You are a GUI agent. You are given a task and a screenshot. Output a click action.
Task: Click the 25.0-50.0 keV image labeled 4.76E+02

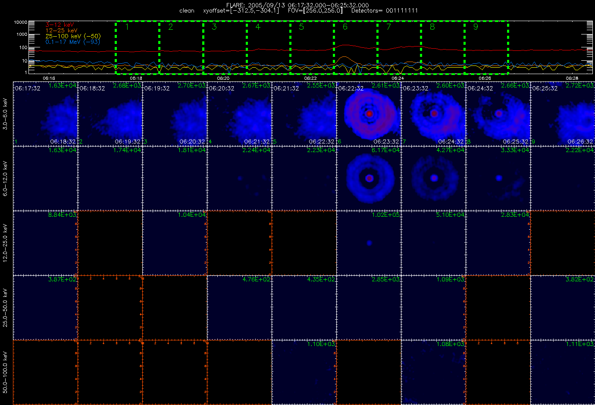pos(240,307)
